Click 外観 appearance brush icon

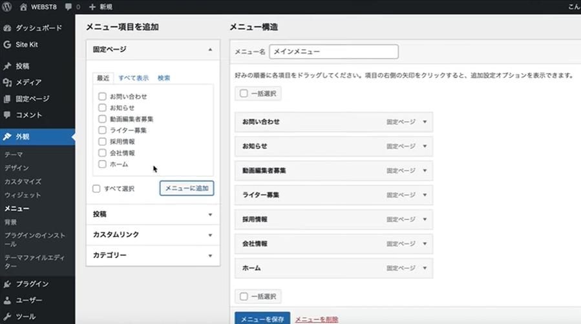pyautogui.click(x=7, y=136)
